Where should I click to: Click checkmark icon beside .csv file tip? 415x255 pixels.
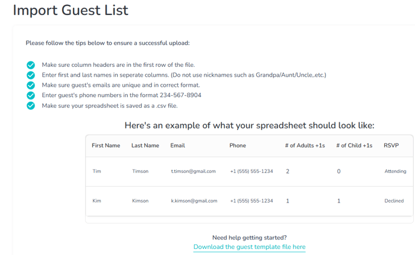[x=31, y=105]
